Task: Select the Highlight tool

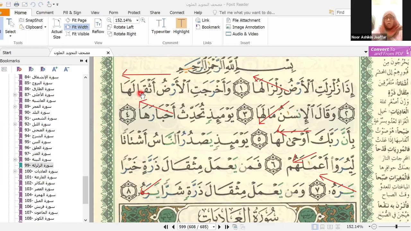Action: 181,26
